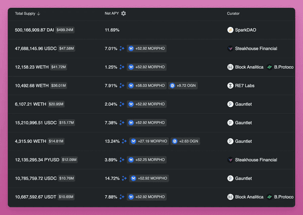The image size is (303, 215).
Task: Click +52.92 MORPHO badge in 2.04% row
Action: (x=147, y=104)
